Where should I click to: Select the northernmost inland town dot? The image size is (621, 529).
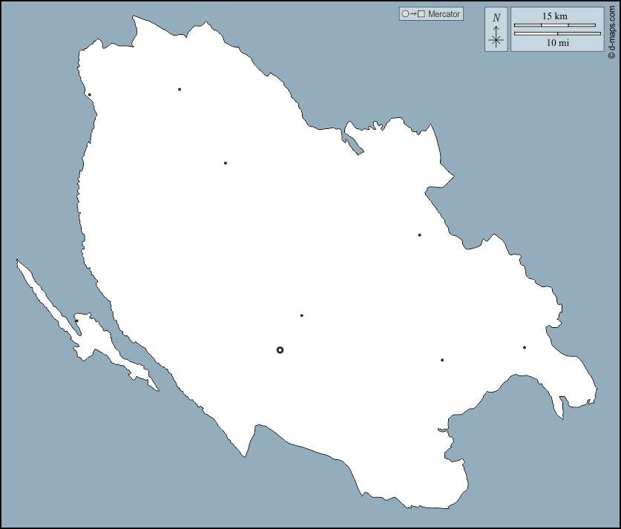[x=180, y=89]
